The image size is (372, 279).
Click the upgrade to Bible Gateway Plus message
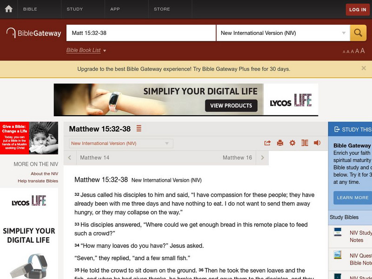point(184,69)
